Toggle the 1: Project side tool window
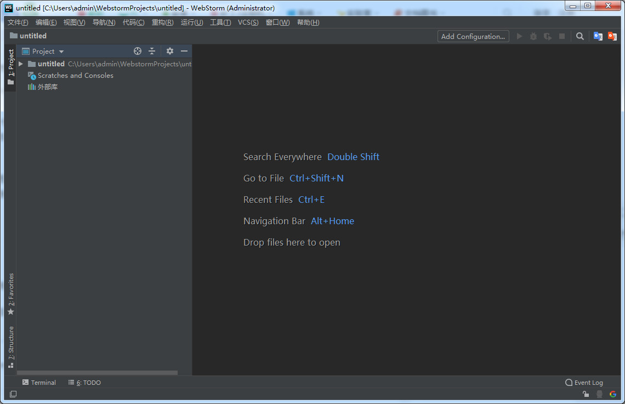This screenshot has width=625, height=404. pos(10,66)
